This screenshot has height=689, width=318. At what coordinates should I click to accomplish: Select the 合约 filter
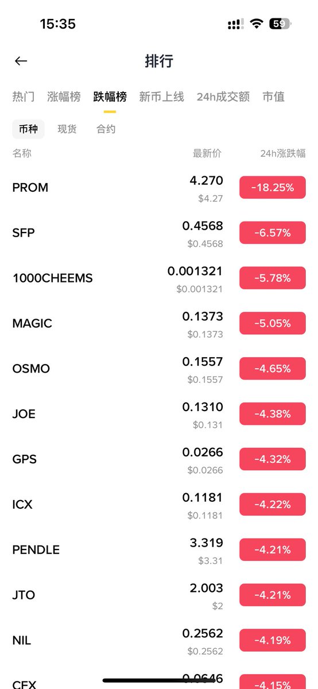point(106,129)
